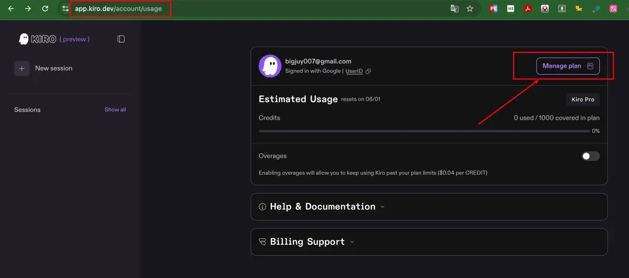
Task: Click the 'Signed in with Google' text
Action: coord(313,71)
